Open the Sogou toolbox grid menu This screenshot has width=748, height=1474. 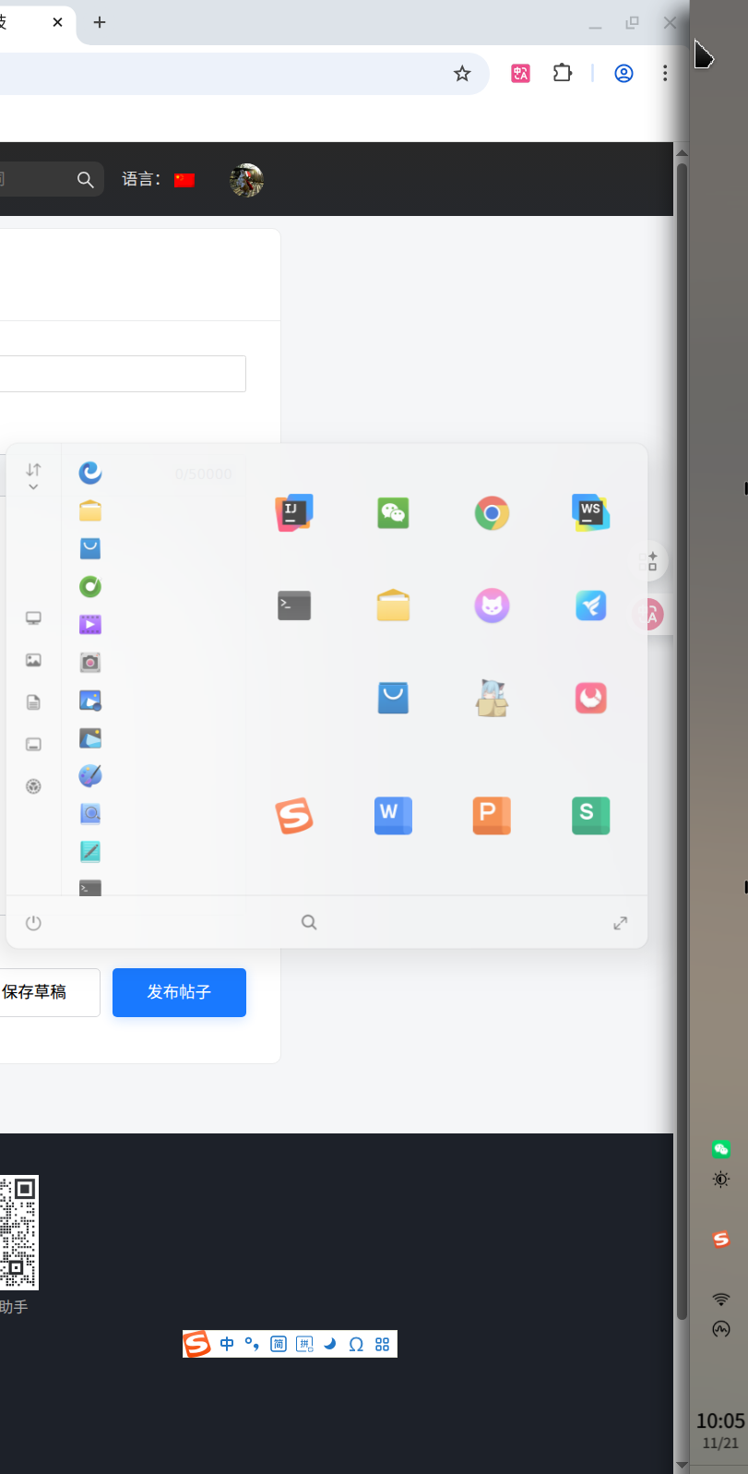383,1344
